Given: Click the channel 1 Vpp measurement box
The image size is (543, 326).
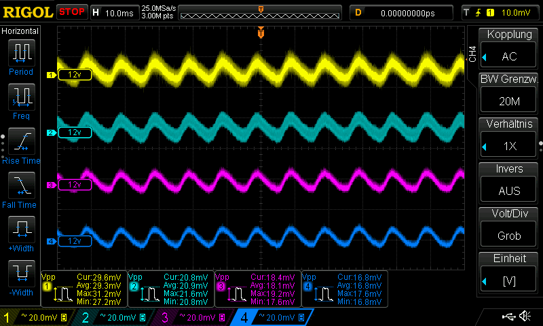Looking at the screenshot, I should point(83,289).
